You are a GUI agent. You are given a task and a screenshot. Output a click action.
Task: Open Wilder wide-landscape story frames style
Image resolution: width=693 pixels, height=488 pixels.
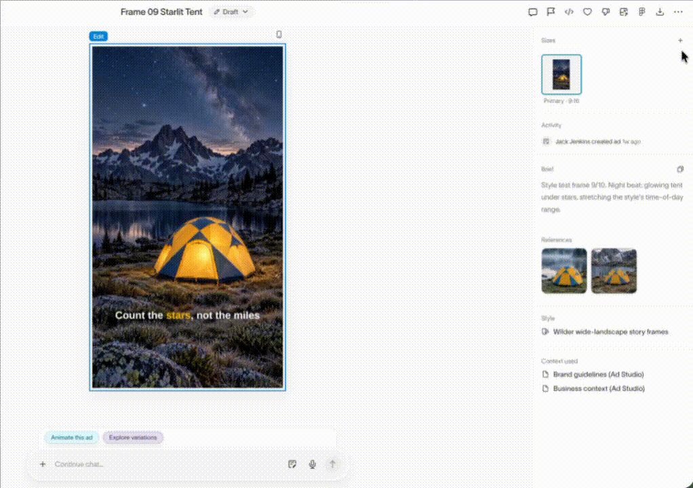[x=605, y=331]
